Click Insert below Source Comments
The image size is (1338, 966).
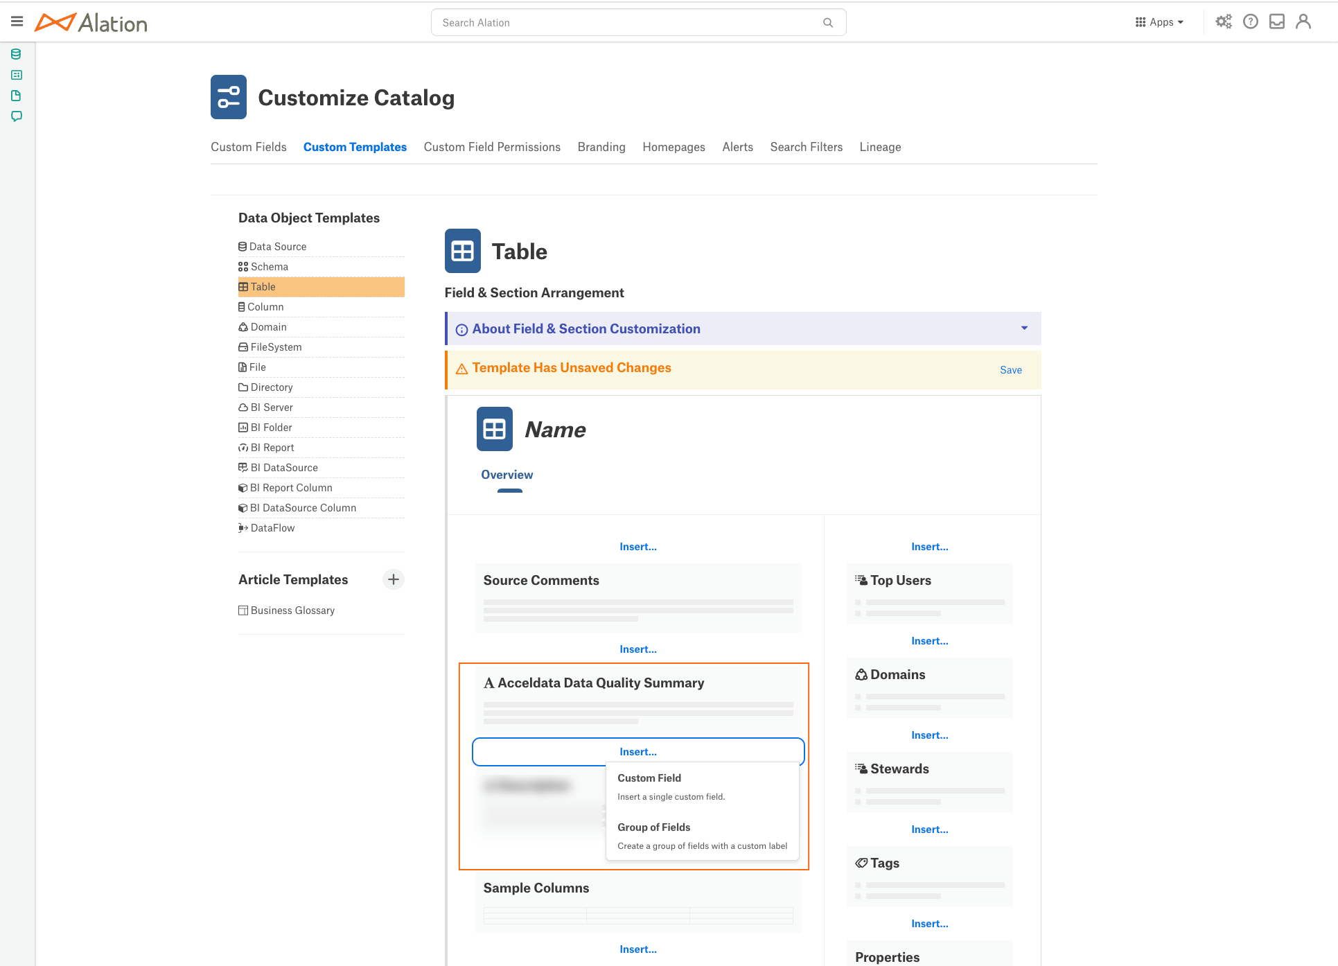click(638, 649)
